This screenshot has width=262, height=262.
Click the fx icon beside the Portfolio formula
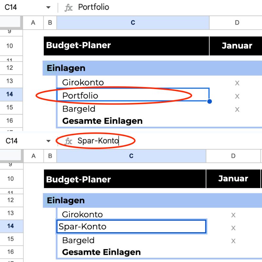68,8
